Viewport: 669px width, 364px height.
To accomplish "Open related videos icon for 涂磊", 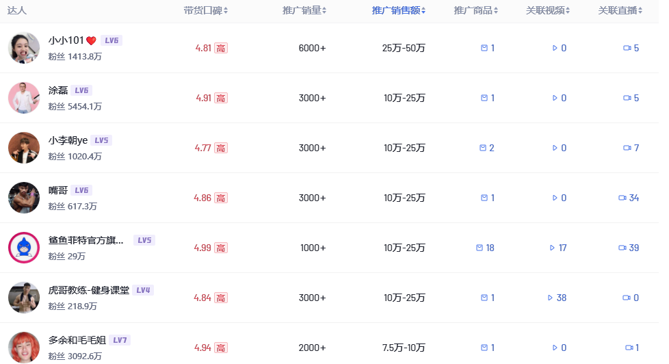I will click(x=555, y=98).
